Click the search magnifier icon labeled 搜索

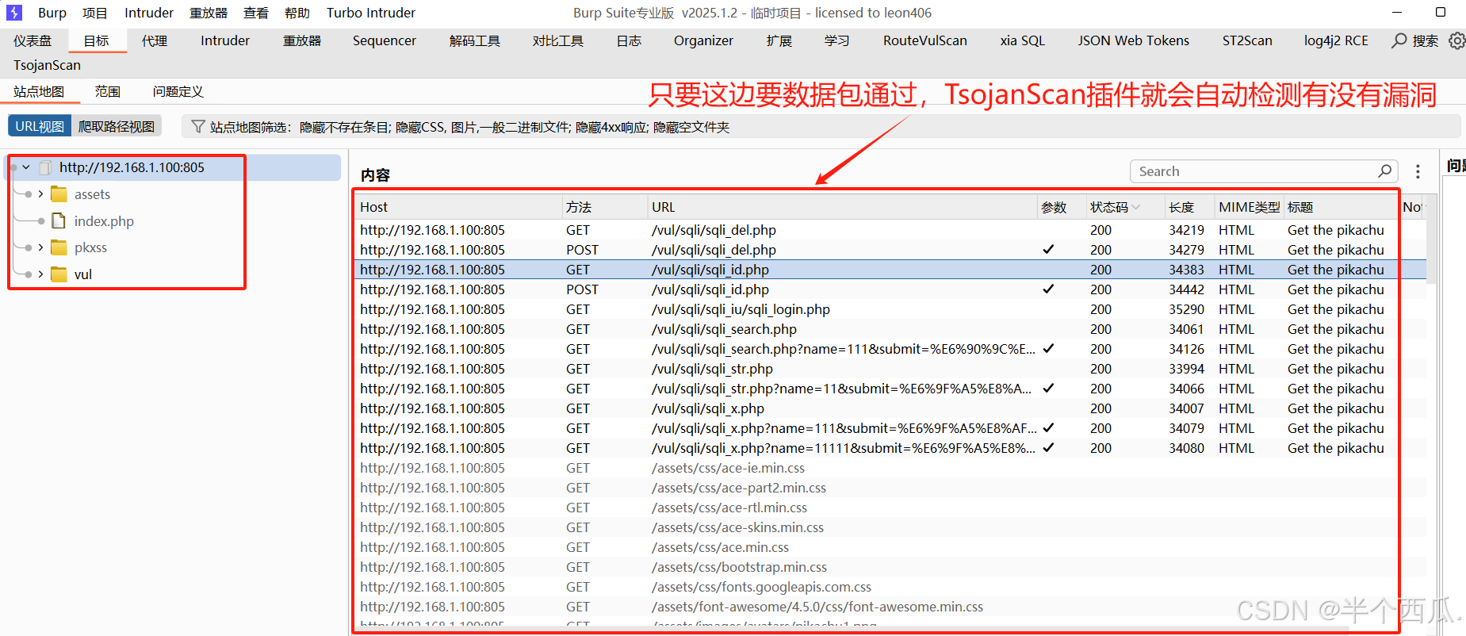[1399, 40]
